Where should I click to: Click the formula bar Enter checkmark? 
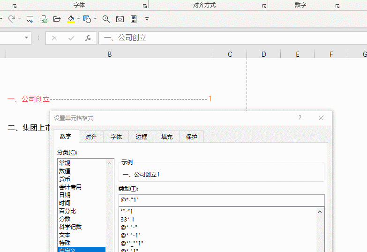pos(71,38)
